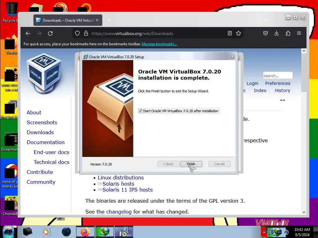Click the VirtualBox cube logo on the page

(x=44, y=73)
